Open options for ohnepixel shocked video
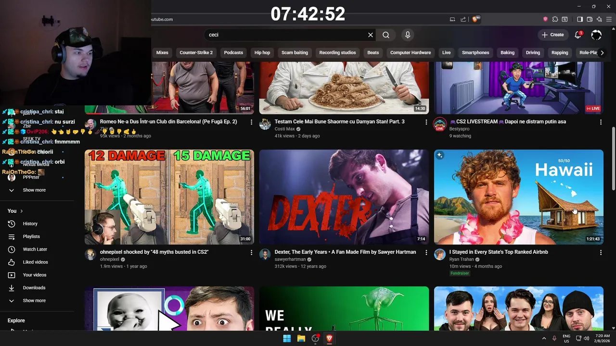 (x=251, y=252)
